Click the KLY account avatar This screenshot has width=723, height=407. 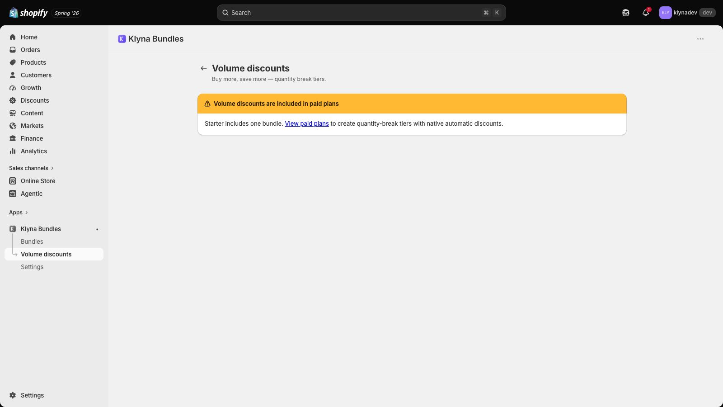coord(665,13)
